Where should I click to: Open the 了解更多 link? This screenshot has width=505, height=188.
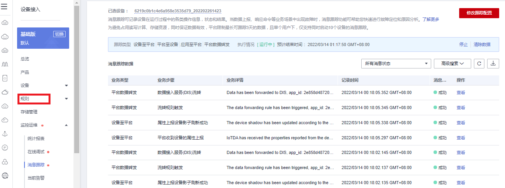(431, 19)
